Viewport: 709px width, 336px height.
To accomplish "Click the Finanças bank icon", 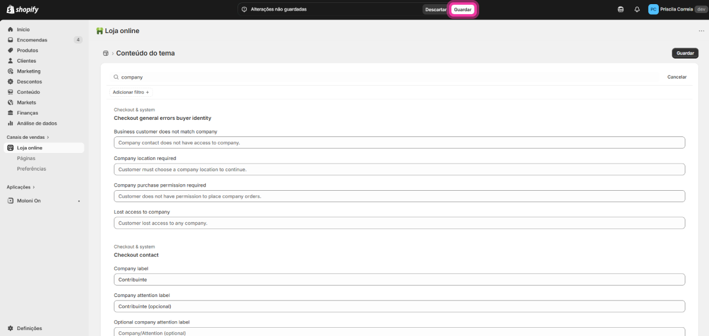I will [11, 113].
